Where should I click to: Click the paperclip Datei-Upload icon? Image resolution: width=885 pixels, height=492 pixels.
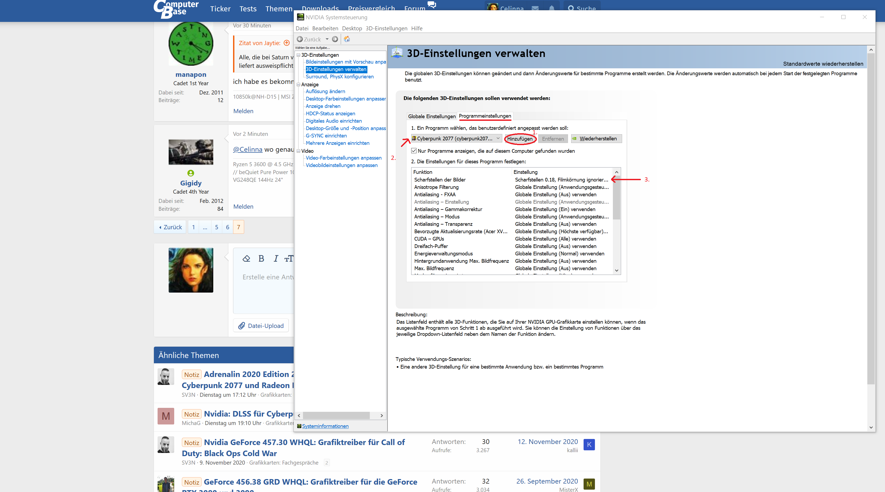click(242, 326)
